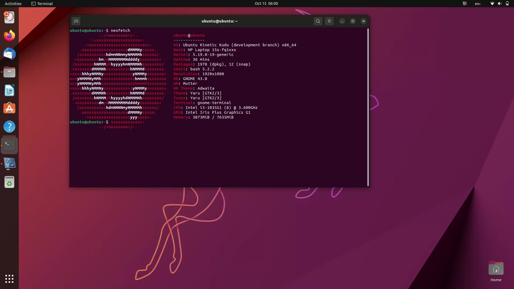Open the Trash from the dock

pyautogui.click(x=9, y=182)
